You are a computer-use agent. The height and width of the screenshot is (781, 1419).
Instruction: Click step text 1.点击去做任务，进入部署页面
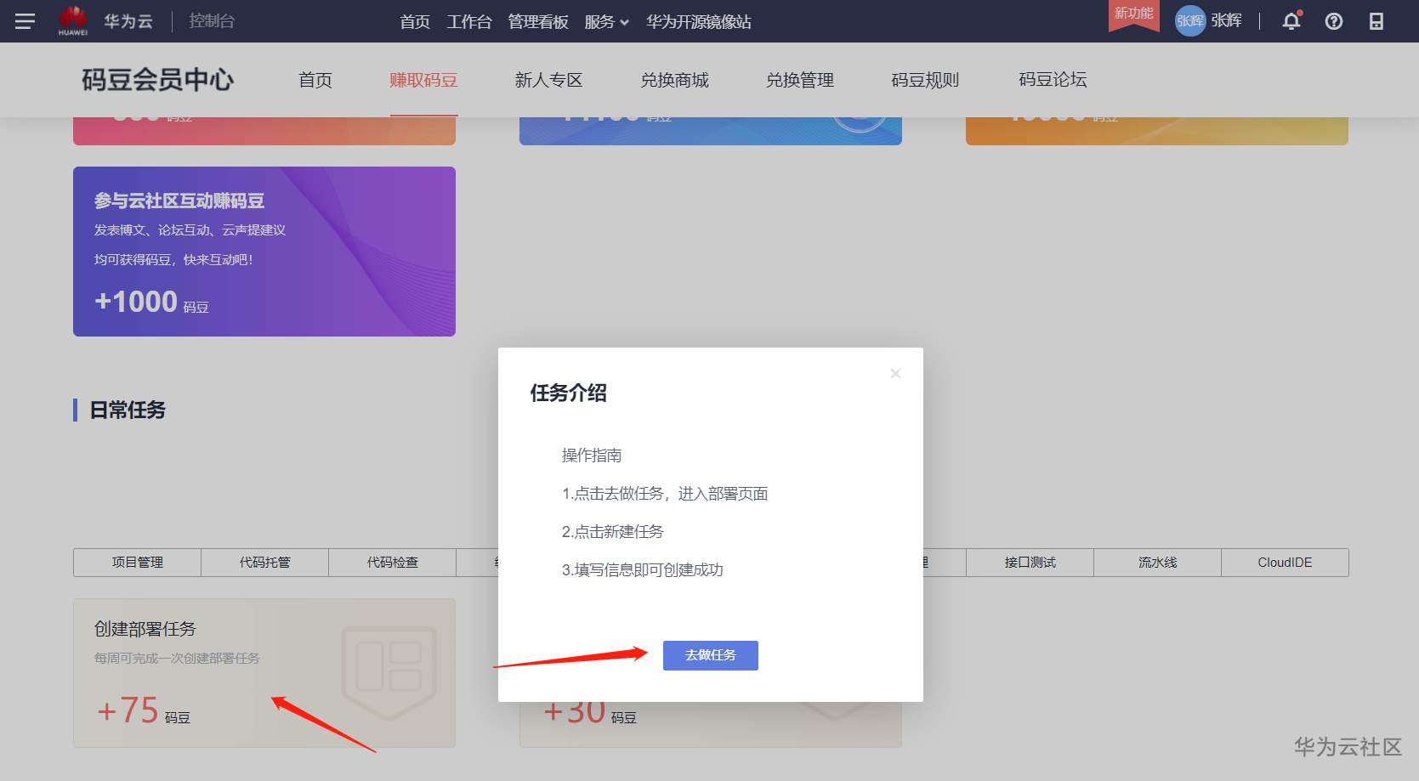click(x=665, y=494)
